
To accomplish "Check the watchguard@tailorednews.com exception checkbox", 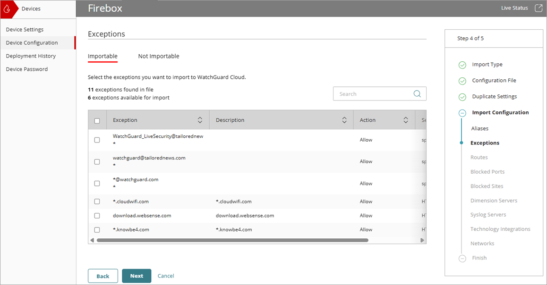I will pyautogui.click(x=97, y=162).
